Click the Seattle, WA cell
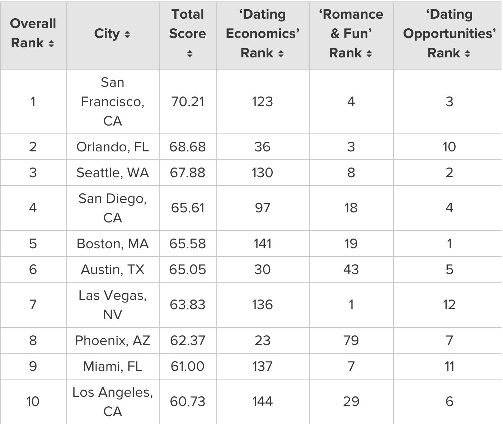Viewport: 503px width, 424px height. pos(113,173)
